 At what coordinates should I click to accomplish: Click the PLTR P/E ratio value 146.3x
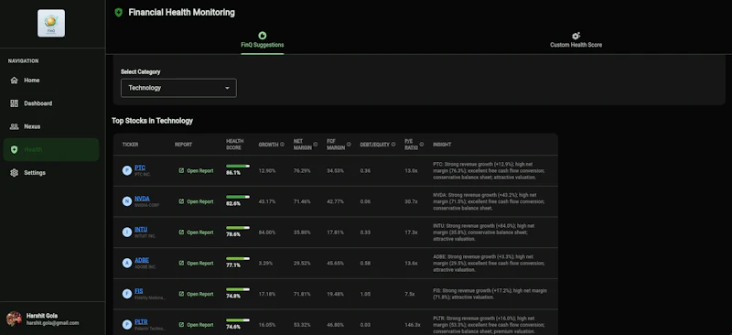tap(413, 325)
